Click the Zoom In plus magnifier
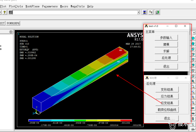Image resolution: width=196 pixels, height=132 pixels. click(x=193, y=97)
